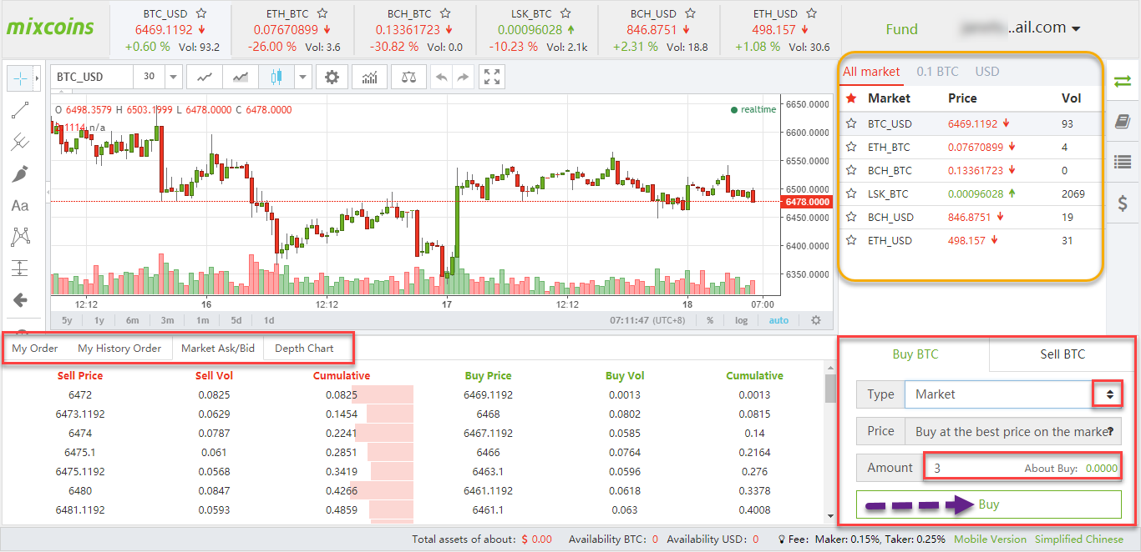Star the LSK_BTC row in market list
This screenshot has width=1141, height=552.
click(x=851, y=193)
